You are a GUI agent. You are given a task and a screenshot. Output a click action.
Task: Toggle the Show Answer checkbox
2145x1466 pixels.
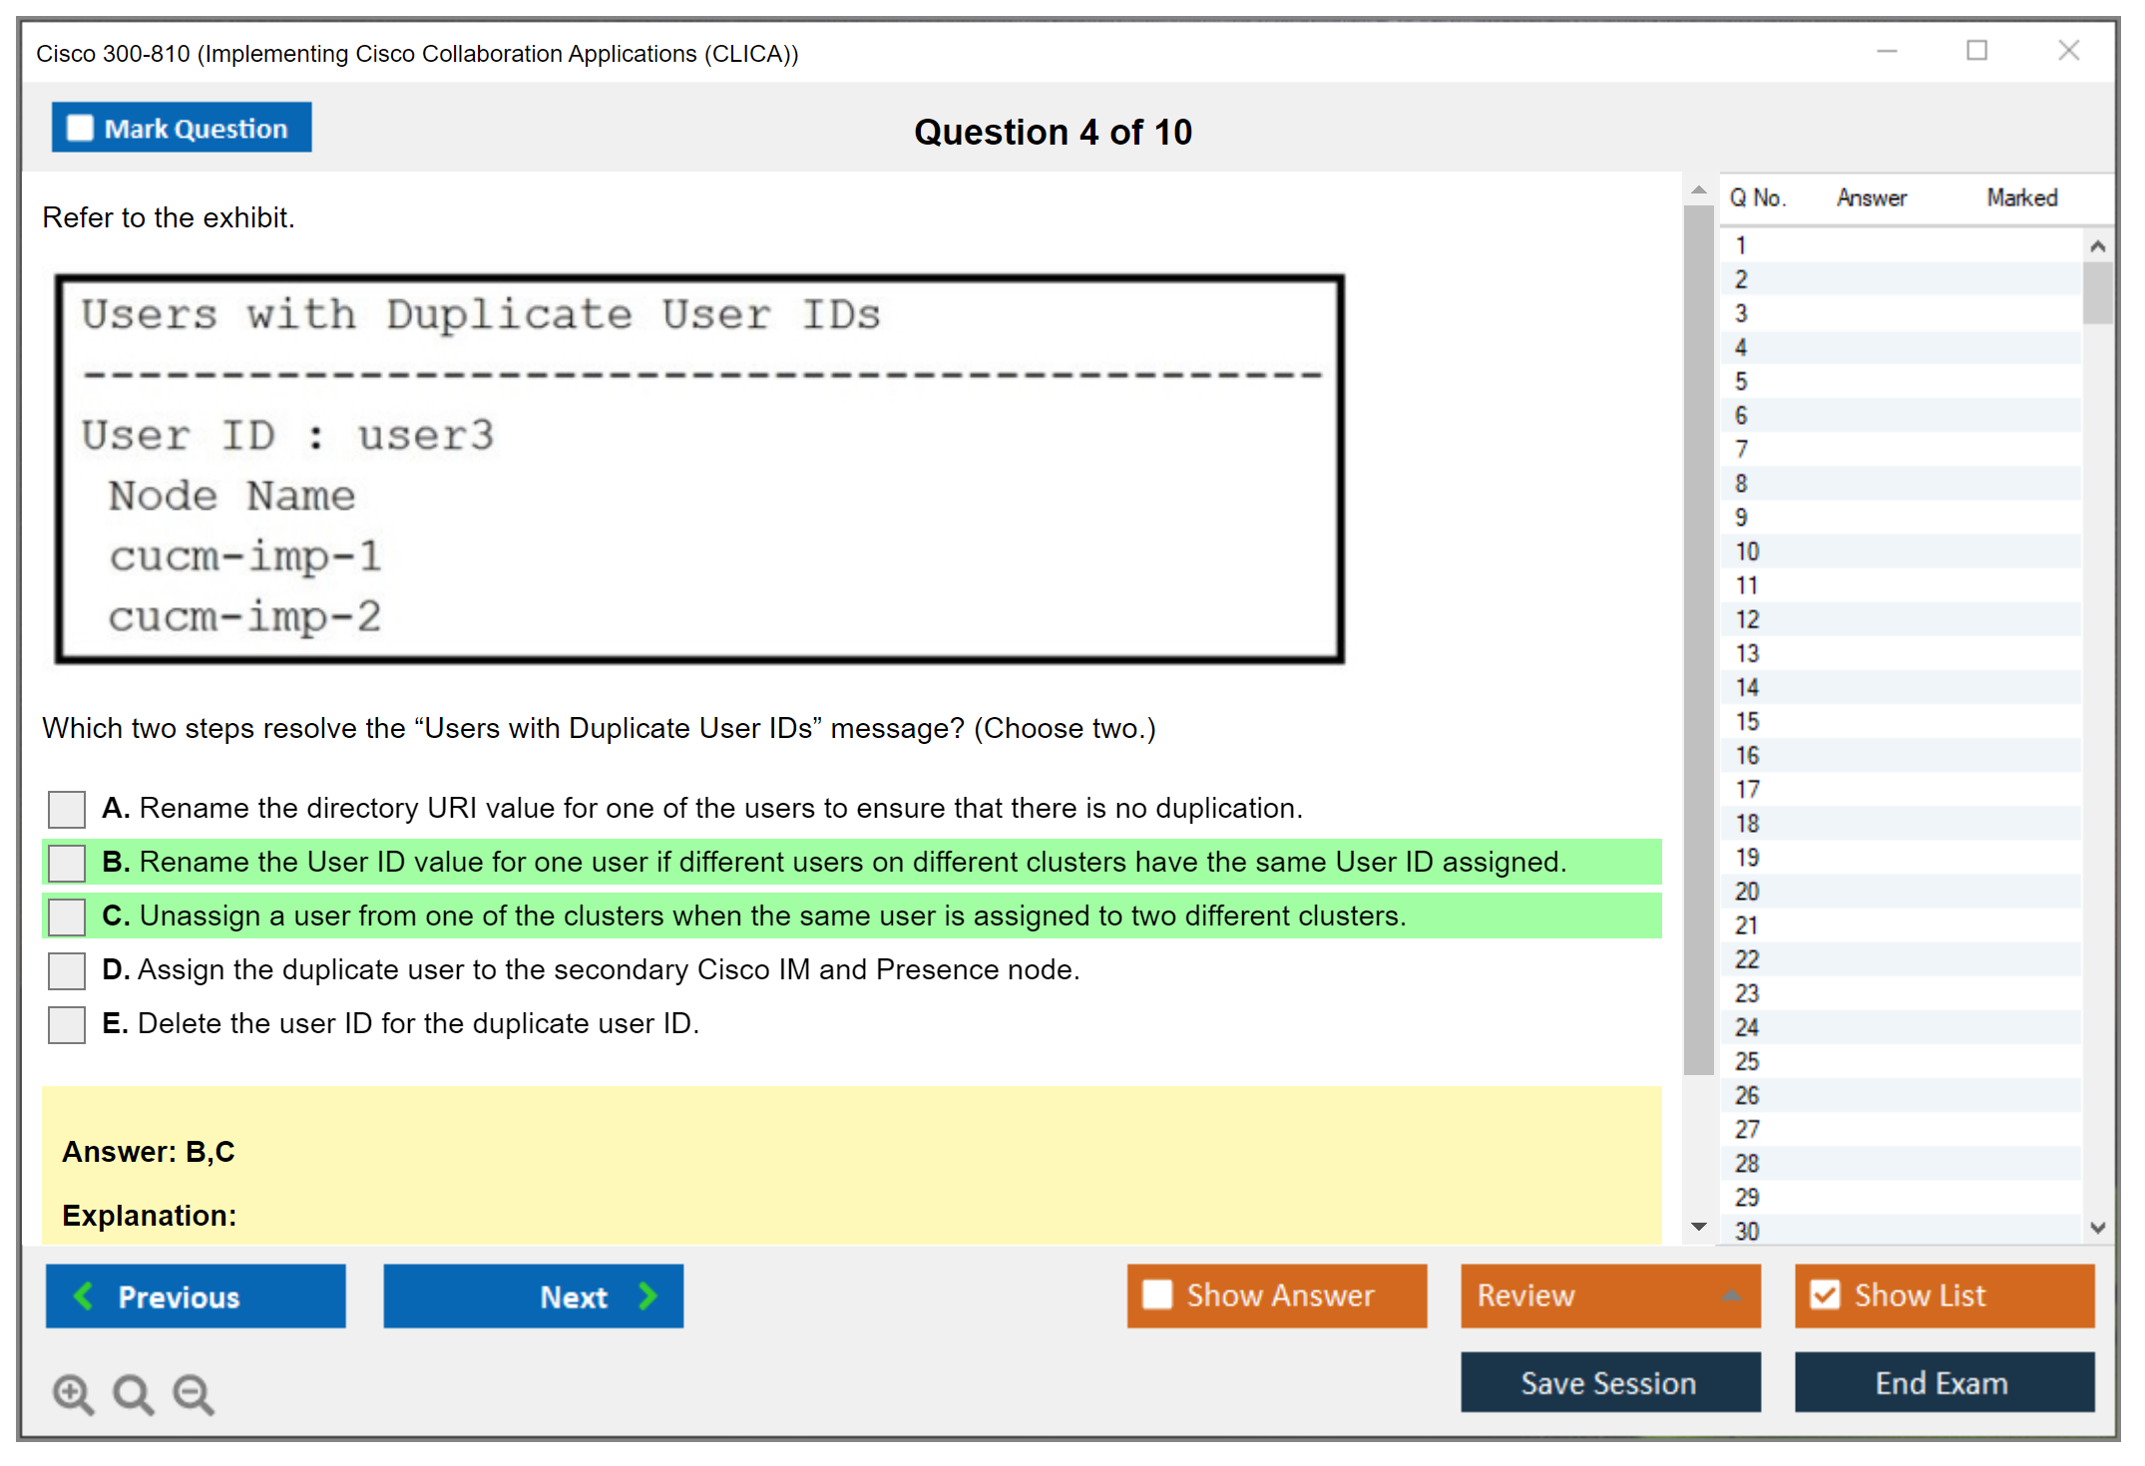(x=1156, y=1294)
